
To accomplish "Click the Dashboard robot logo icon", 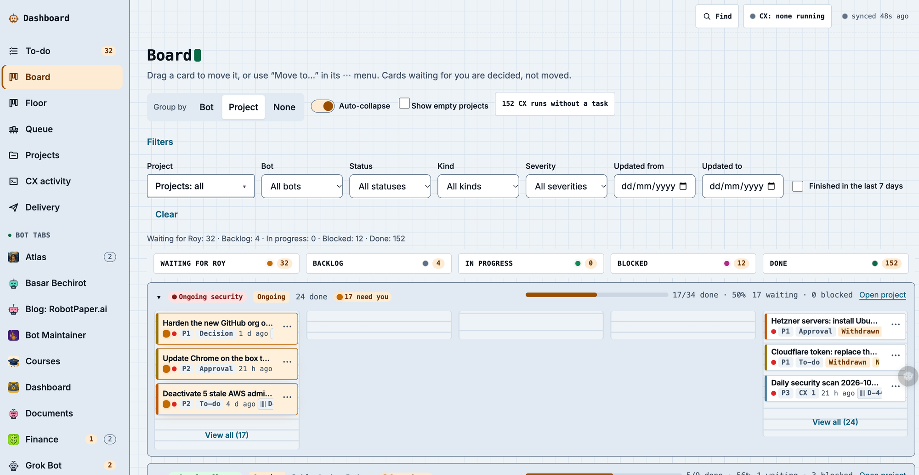I will point(14,18).
